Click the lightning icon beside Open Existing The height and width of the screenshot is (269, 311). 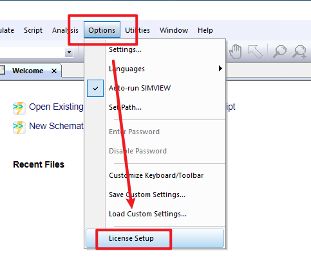[x=19, y=108]
